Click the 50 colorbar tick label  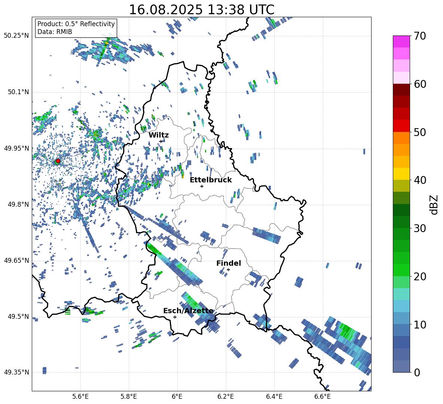pos(420,132)
